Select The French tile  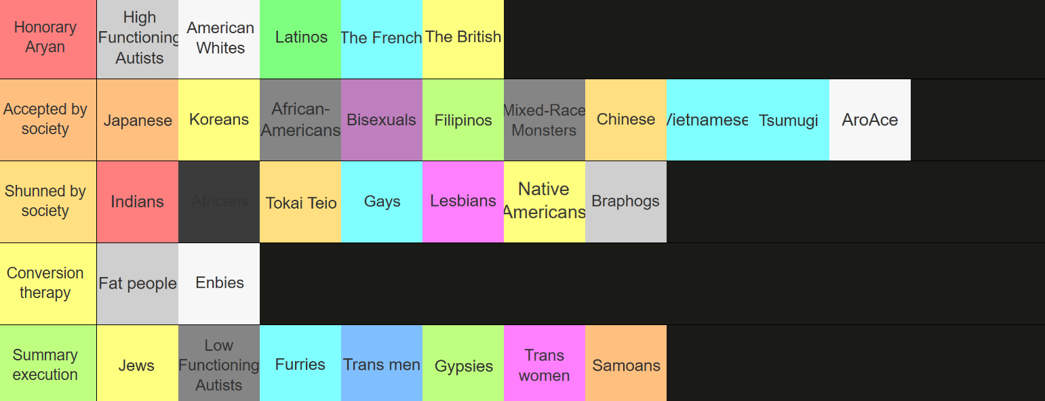pyautogui.click(x=382, y=39)
